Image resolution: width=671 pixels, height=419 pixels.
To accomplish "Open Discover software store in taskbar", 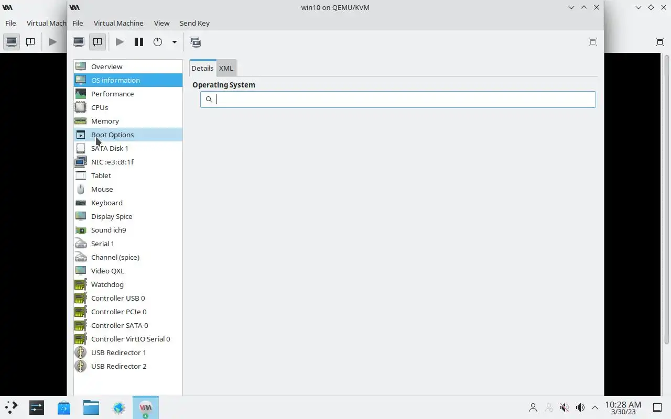I will [x=64, y=407].
